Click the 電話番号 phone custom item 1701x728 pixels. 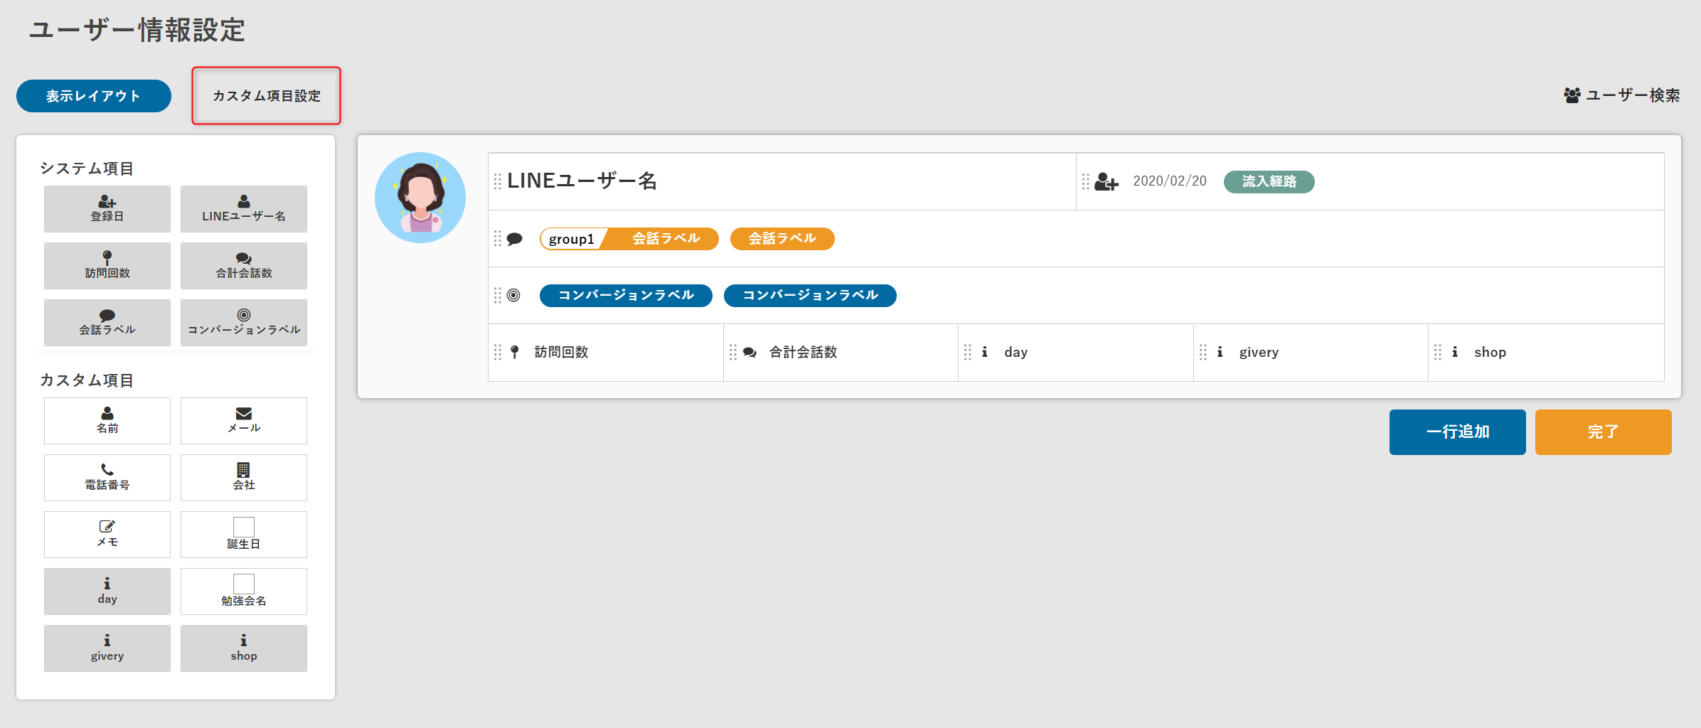tap(107, 478)
